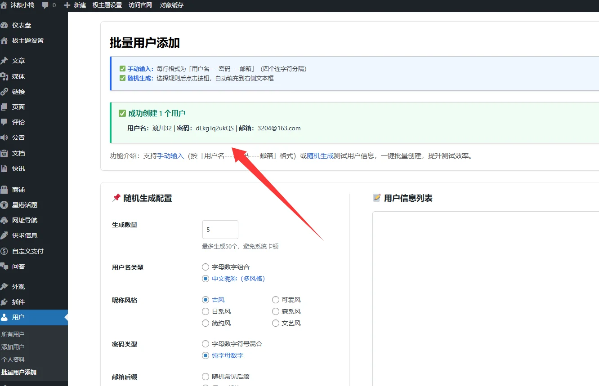Viewport: 599px width, 386px height.
Task: Open 对象缓存 from the admin bar
Action: pyautogui.click(x=171, y=5)
